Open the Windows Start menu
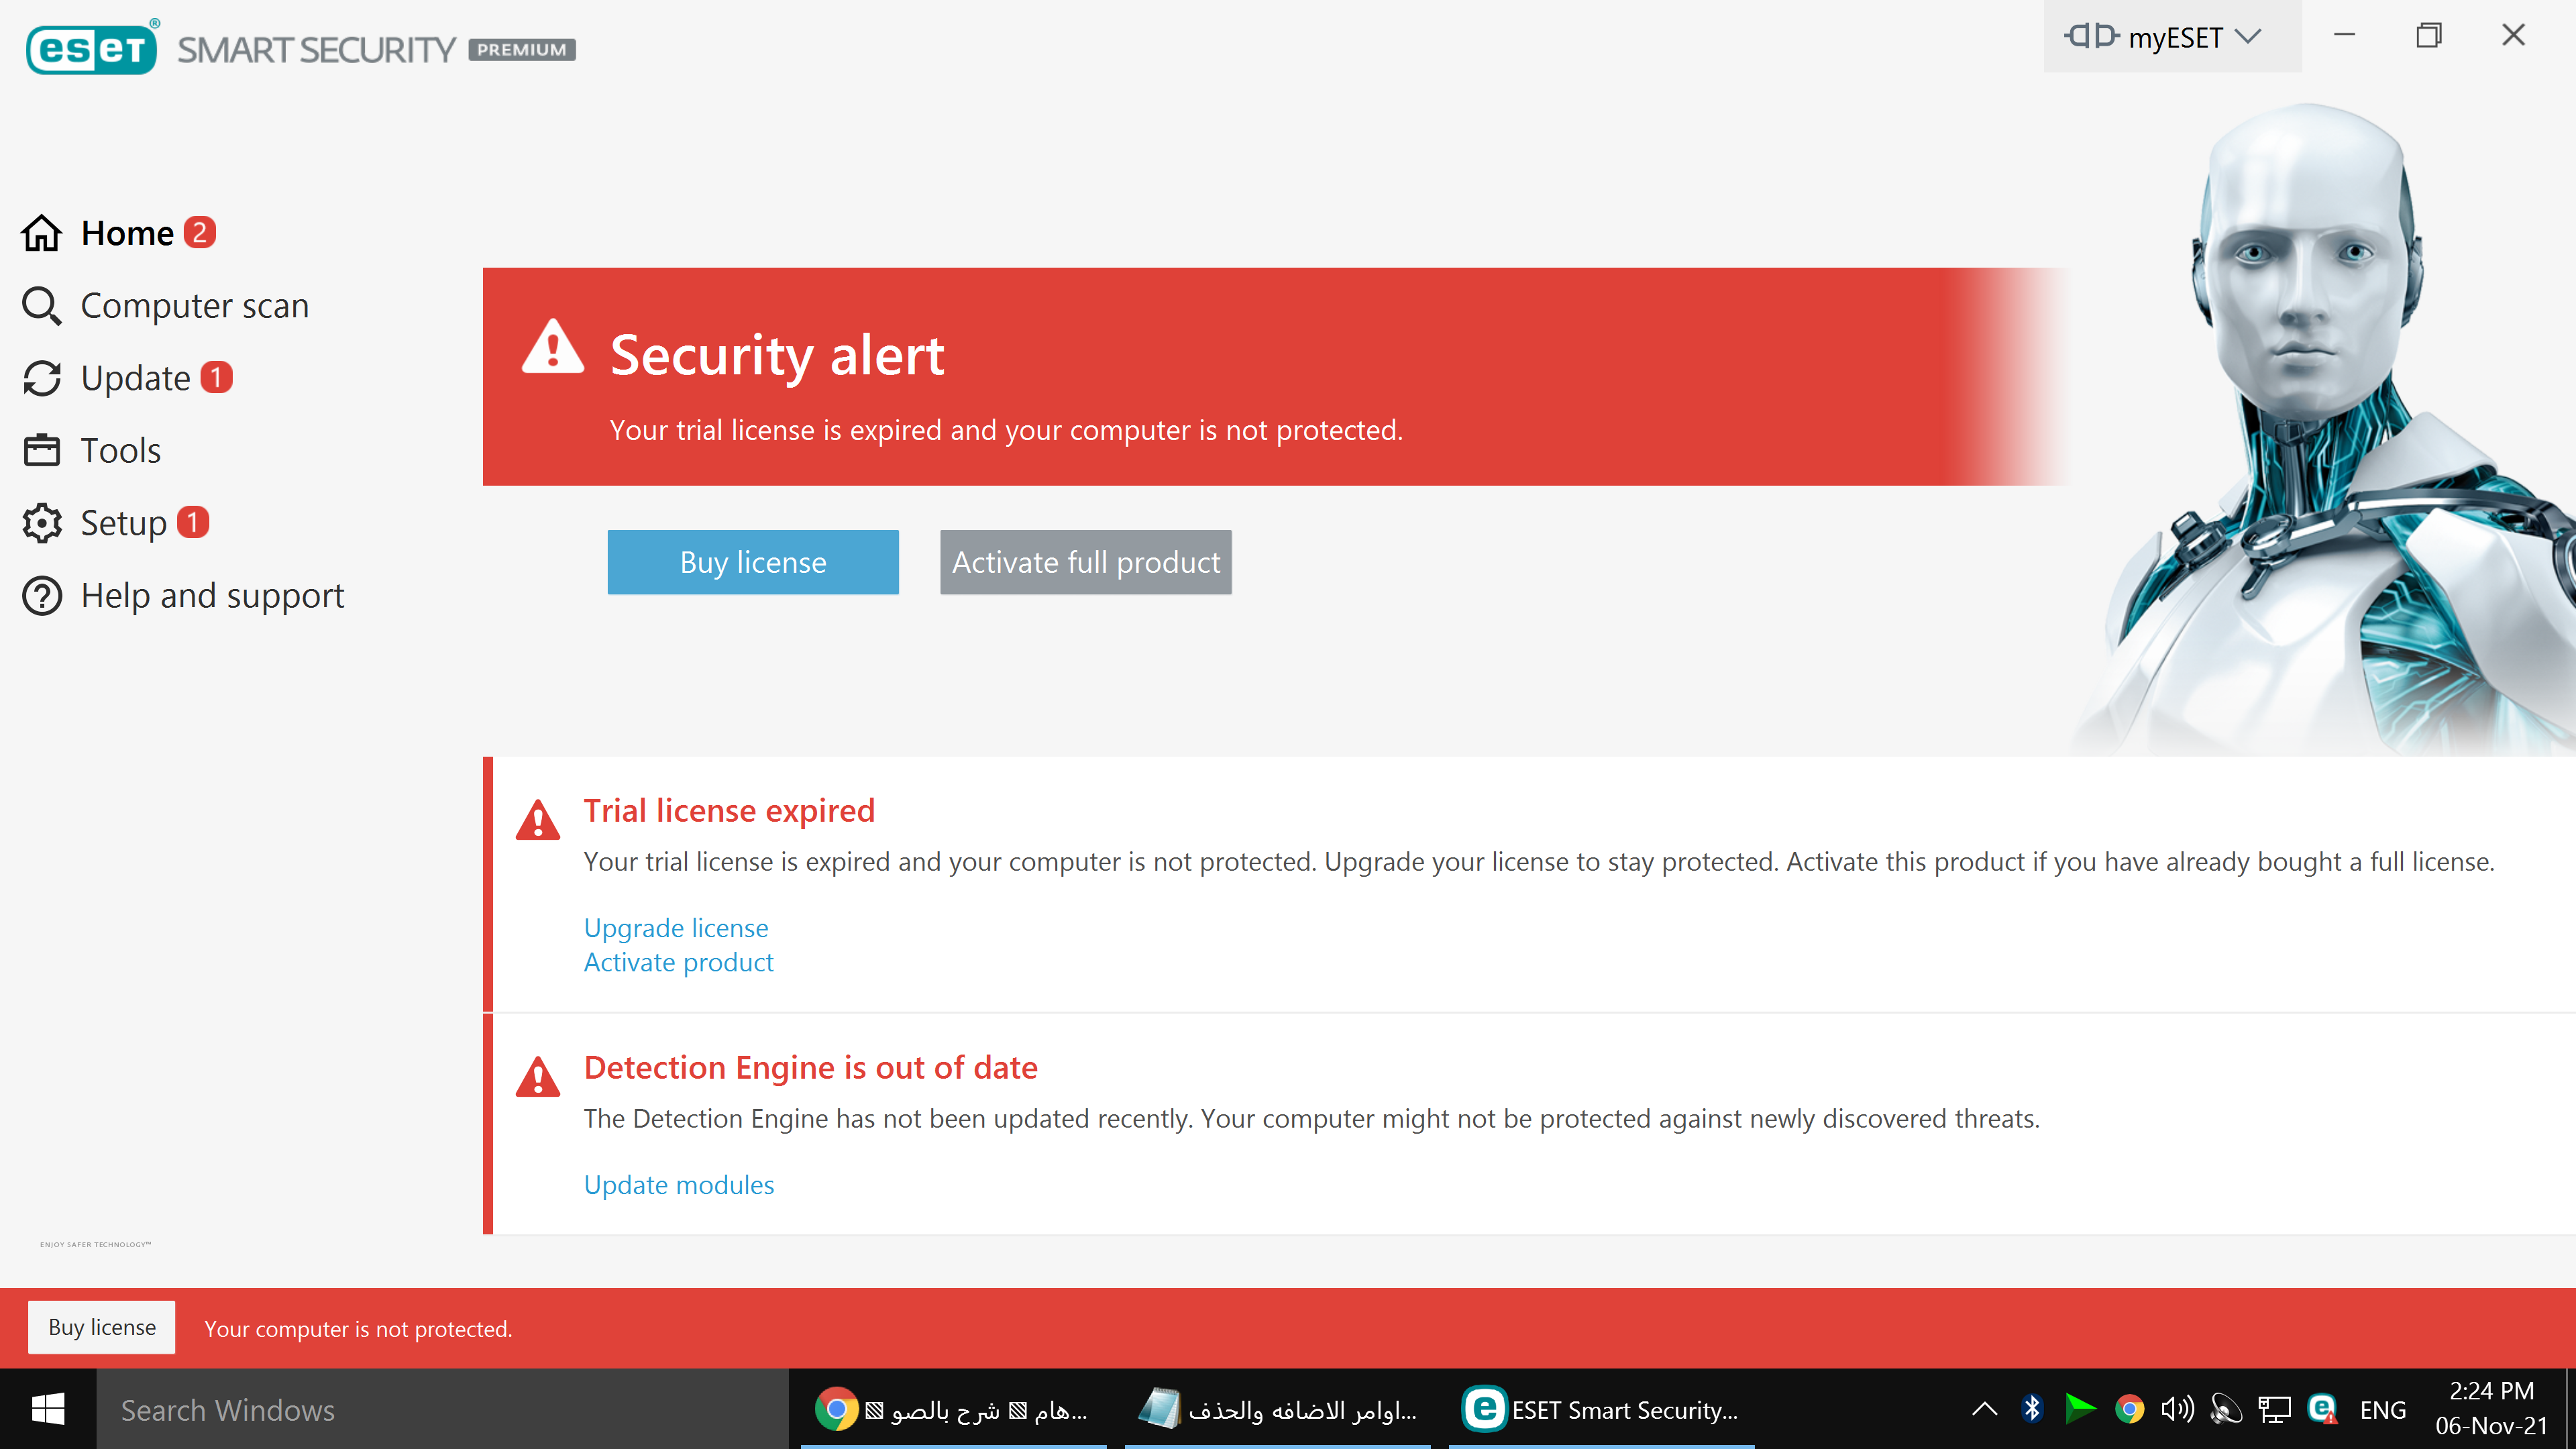Image resolution: width=2576 pixels, height=1449 pixels. click(x=48, y=1409)
